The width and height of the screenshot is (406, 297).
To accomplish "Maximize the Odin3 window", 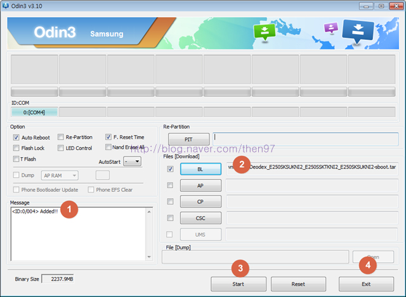I will 381,6.
